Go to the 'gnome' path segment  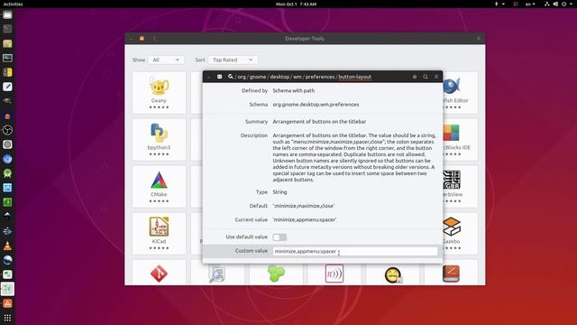tap(258, 77)
